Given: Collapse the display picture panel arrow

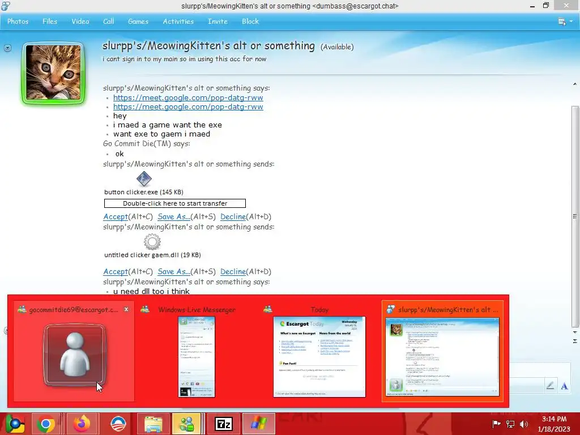Looking at the screenshot, I should coord(7,48).
